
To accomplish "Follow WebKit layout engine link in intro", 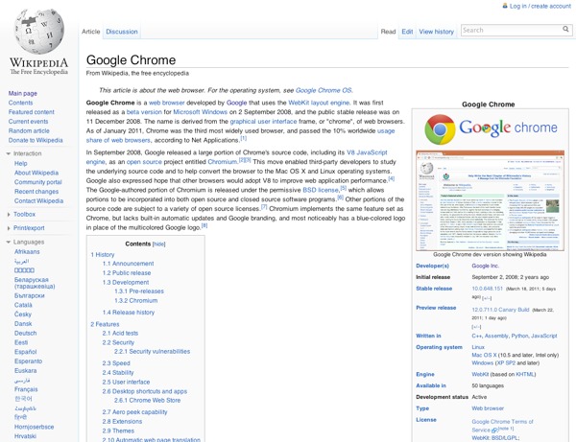I will [x=319, y=103].
